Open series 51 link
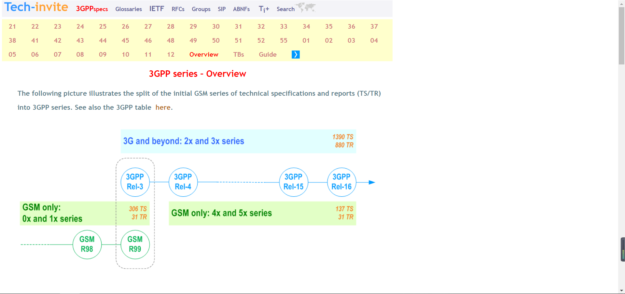Viewport: 625px width, 294px height. (x=238, y=40)
